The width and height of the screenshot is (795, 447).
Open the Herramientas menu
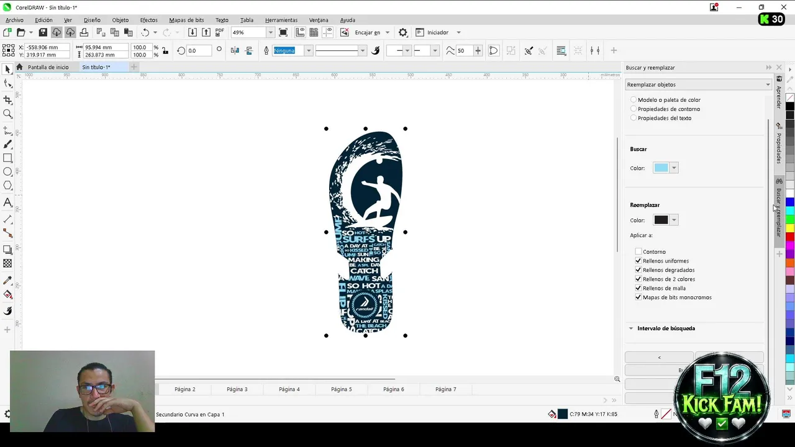pos(281,20)
